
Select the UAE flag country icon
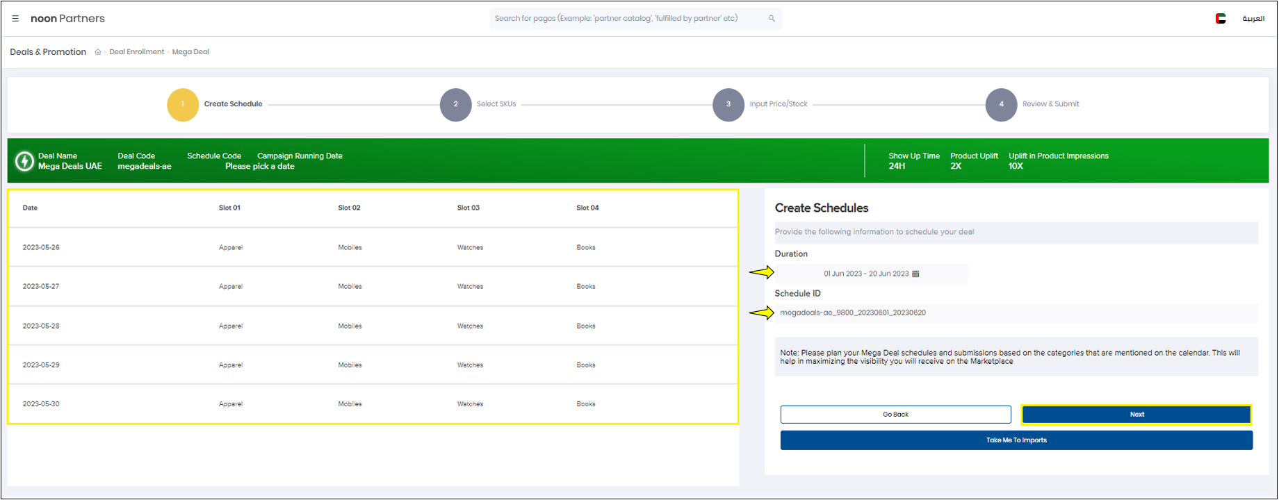pos(1221,19)
